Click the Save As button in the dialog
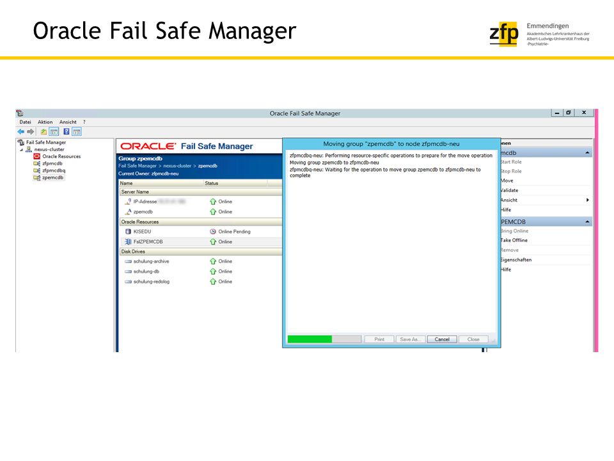The width and height of the screenshot is (614, 461). pos(411,339)
